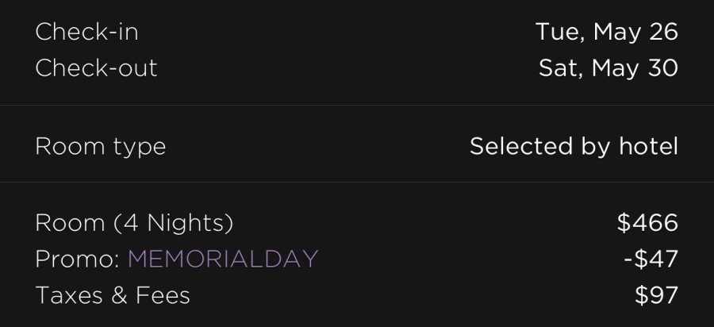Select the $466 room price
714x327 pixels.
pyautogui.click(x=647, y=223)
